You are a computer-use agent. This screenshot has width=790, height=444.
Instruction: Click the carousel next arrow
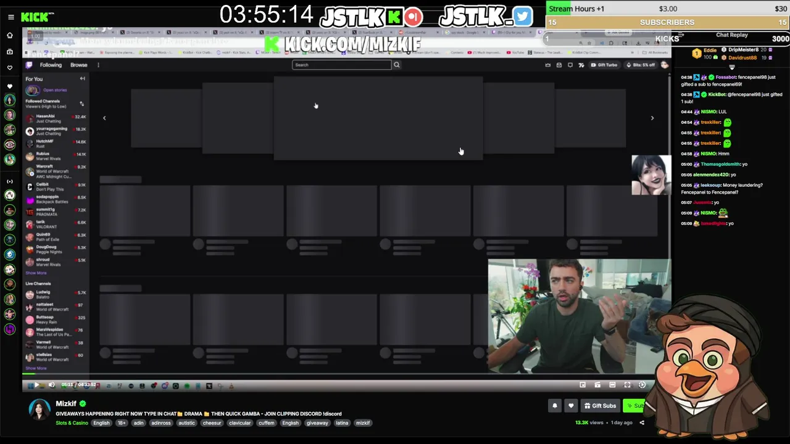coord(652,118)
